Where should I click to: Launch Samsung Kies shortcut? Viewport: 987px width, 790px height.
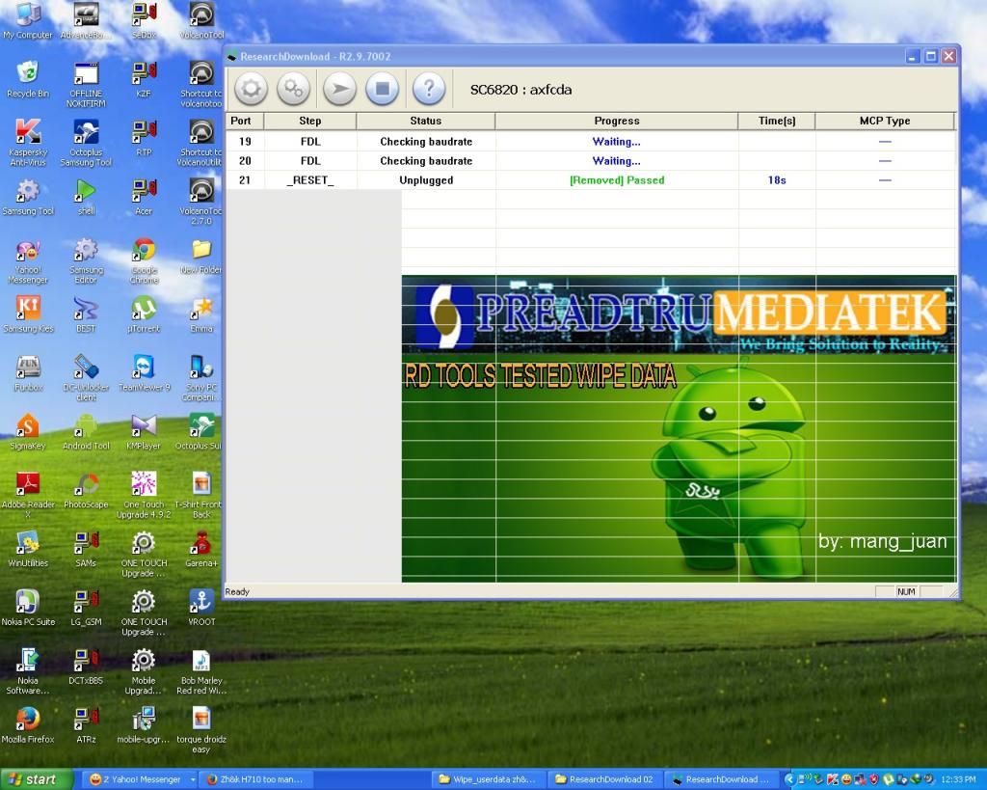click(x=28, y=313)
